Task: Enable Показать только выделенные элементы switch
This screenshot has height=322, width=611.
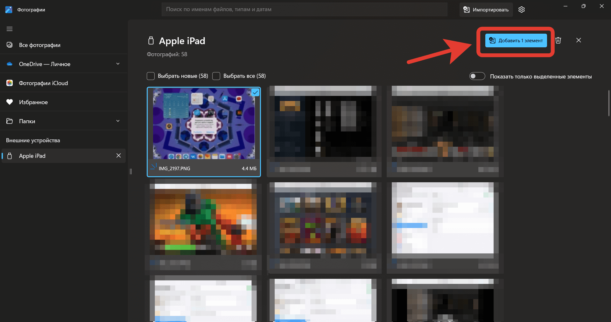Action: 477,76
